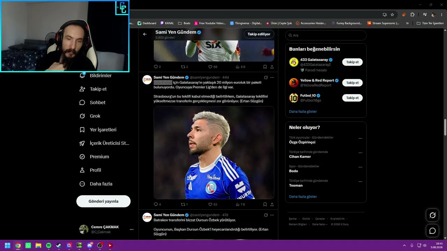Screen dimensions: 447x251
Task: Open options for the Özge Özpirinçci trend
Action: 360,138
